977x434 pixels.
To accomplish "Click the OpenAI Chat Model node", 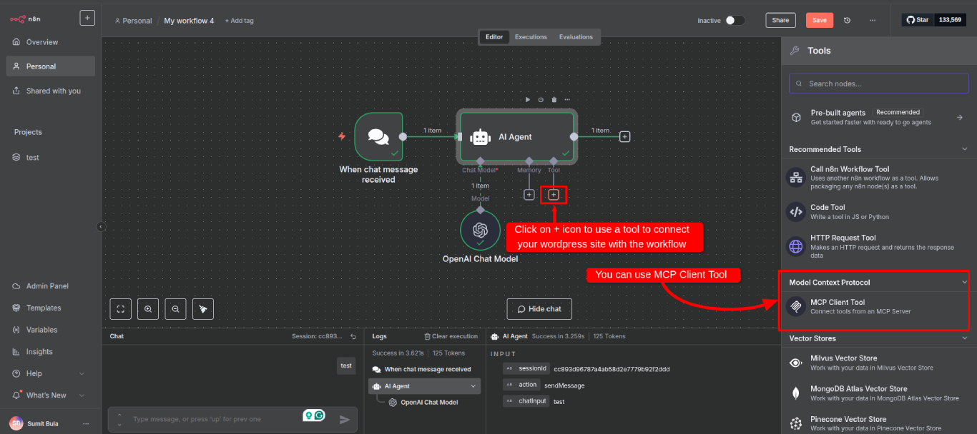I will click(x=480, y=230).
